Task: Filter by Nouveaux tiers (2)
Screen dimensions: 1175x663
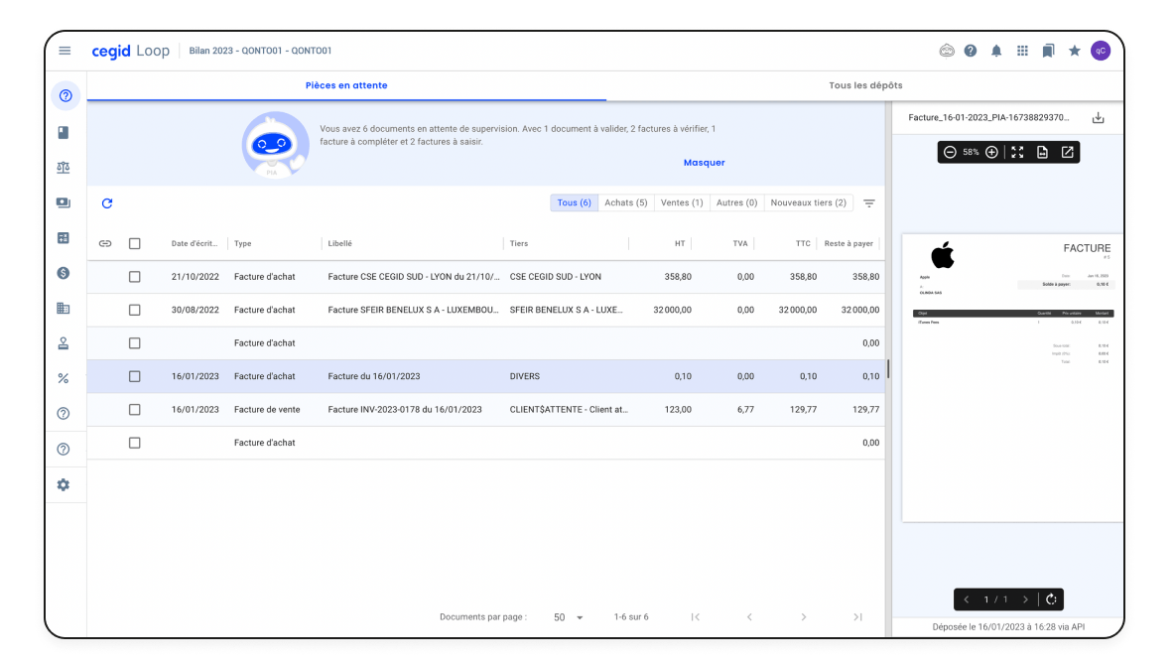Action: [809, 203]
